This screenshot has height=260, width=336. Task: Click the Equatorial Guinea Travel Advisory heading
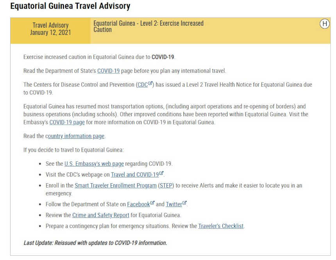pyautogui.click(x=70, y=6)
